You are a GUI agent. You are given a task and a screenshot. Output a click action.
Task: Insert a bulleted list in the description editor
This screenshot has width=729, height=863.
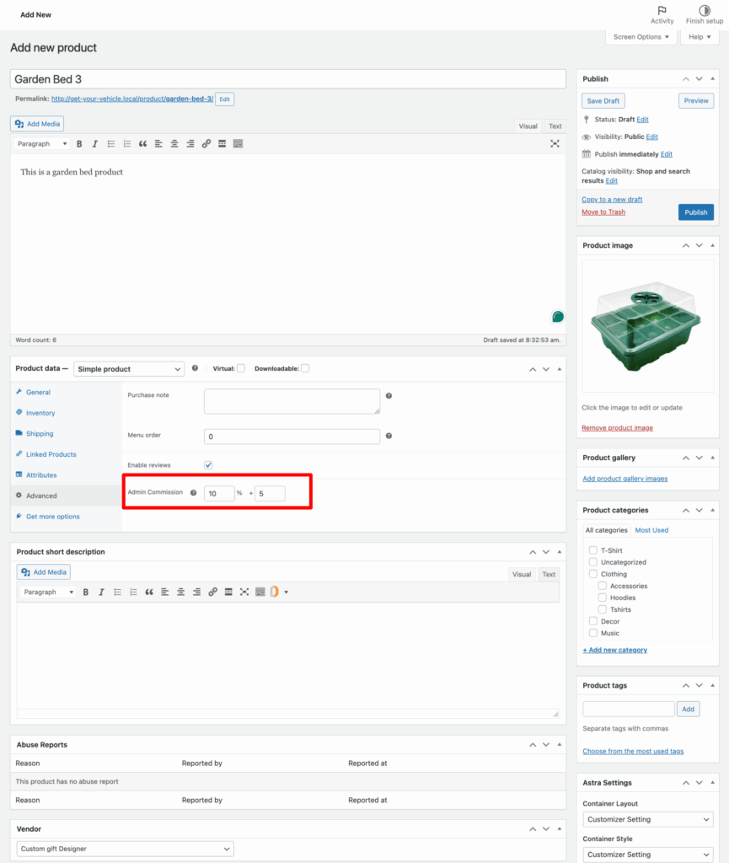pyautogui.click(x=110, y=143)
